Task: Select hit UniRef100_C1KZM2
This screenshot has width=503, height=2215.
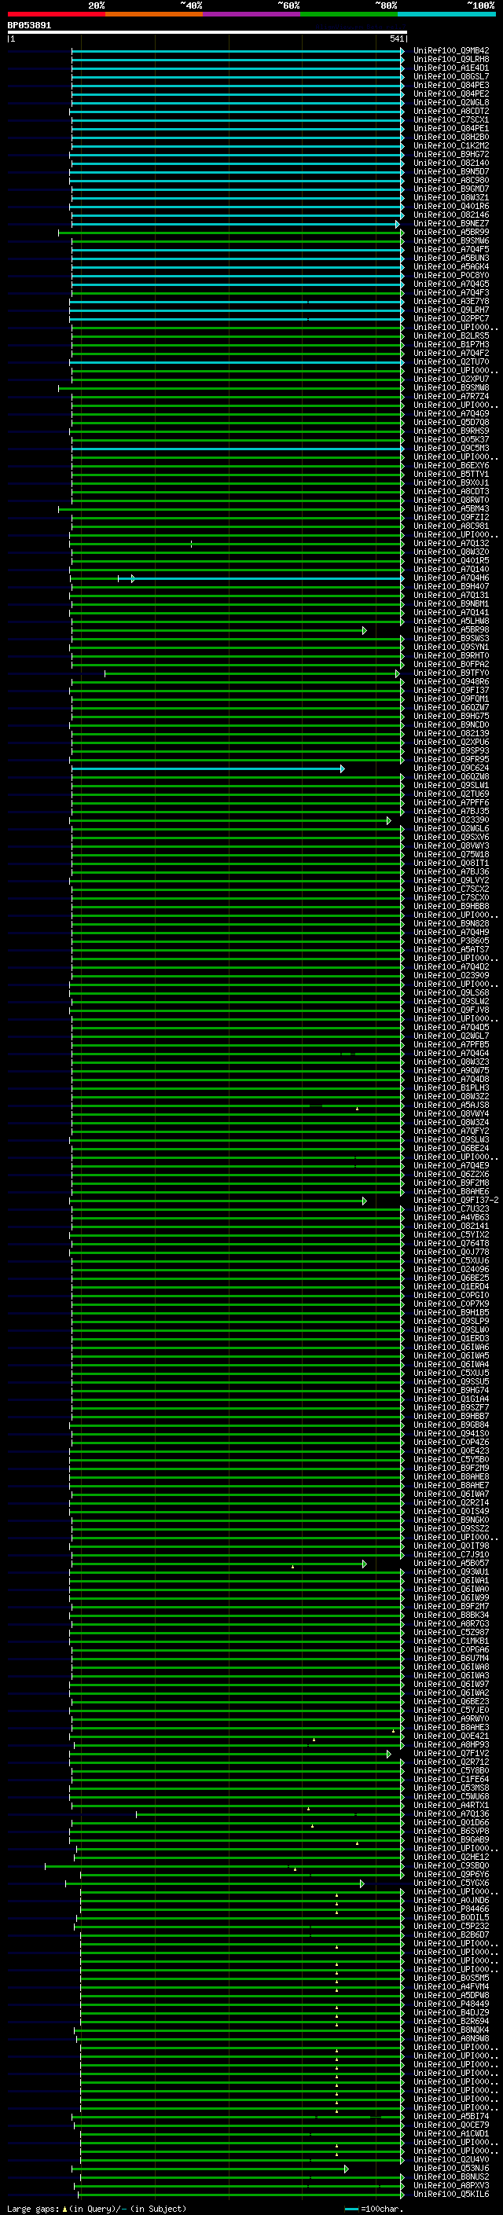Action: click(450, 145)
